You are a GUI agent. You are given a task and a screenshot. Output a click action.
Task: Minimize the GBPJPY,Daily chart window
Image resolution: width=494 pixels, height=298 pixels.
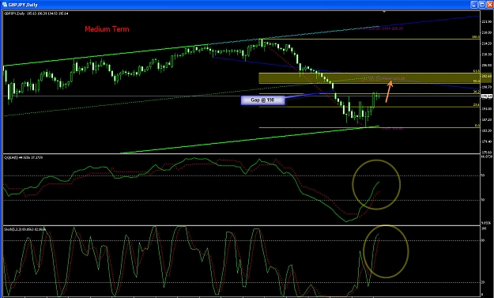pyautogui.click(x=474, y=5)
